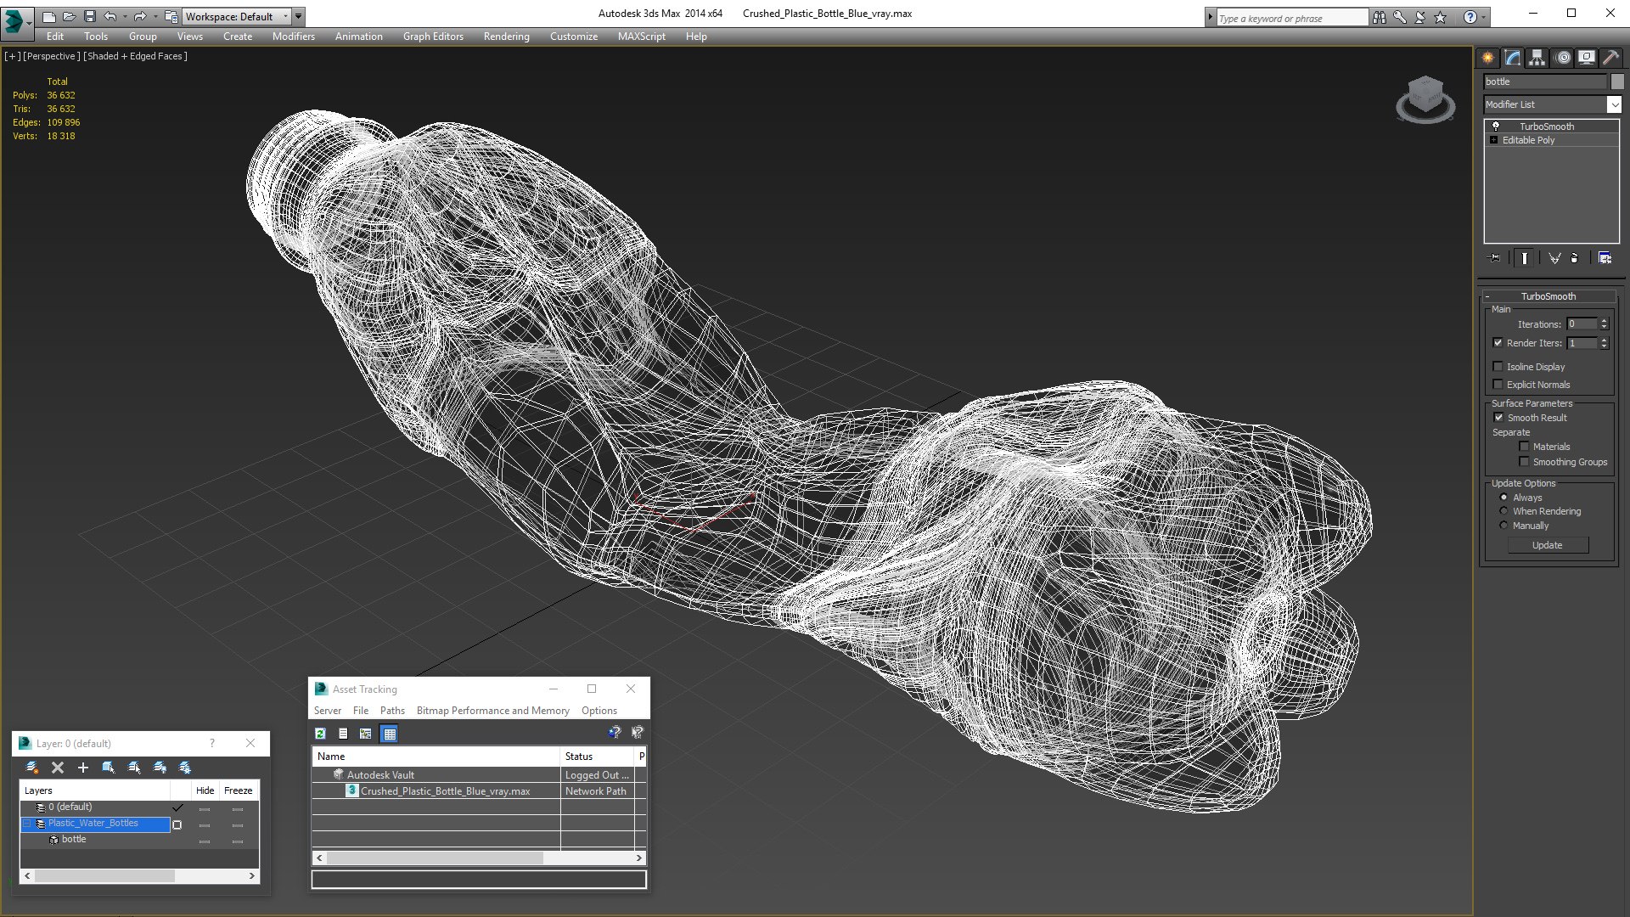Click Remove modifier from stack icon

1575,258
